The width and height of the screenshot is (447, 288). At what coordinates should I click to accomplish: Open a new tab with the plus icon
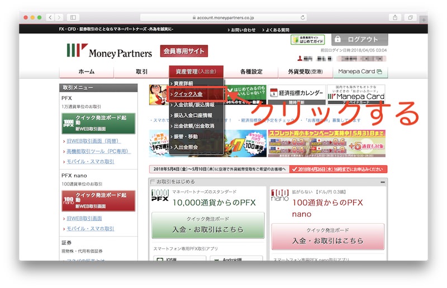point(424,20)
